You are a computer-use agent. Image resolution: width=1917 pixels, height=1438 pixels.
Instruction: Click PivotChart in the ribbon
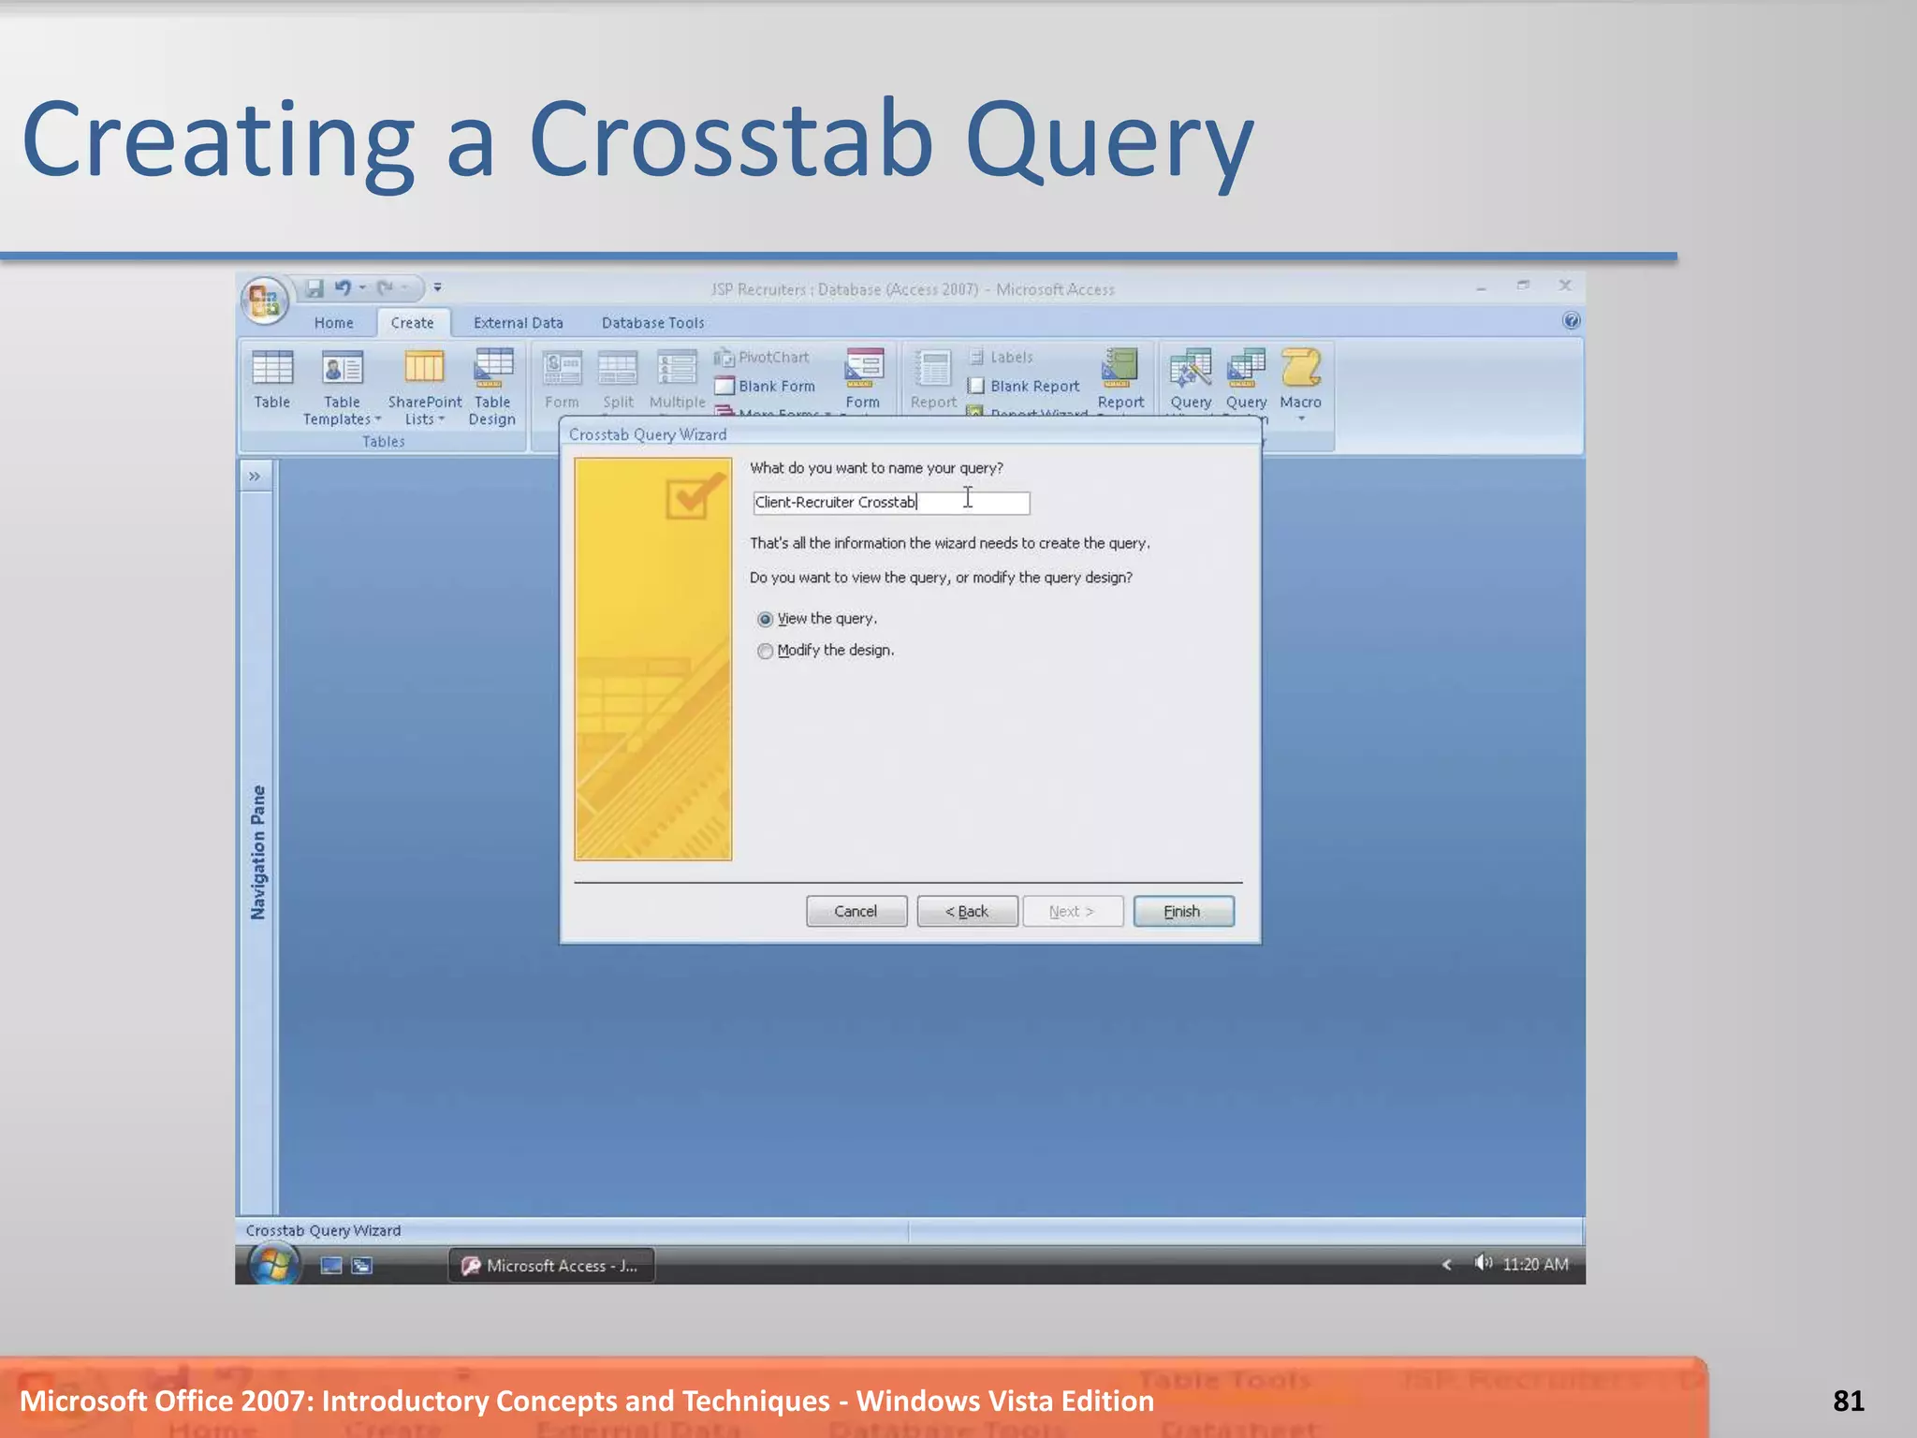tap(762, 358)
